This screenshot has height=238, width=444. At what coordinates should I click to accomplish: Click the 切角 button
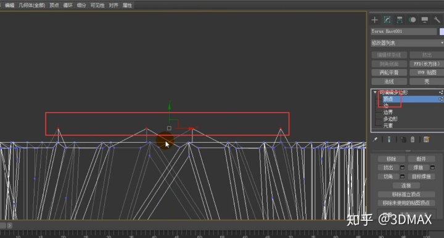click(x=388, y=177)
